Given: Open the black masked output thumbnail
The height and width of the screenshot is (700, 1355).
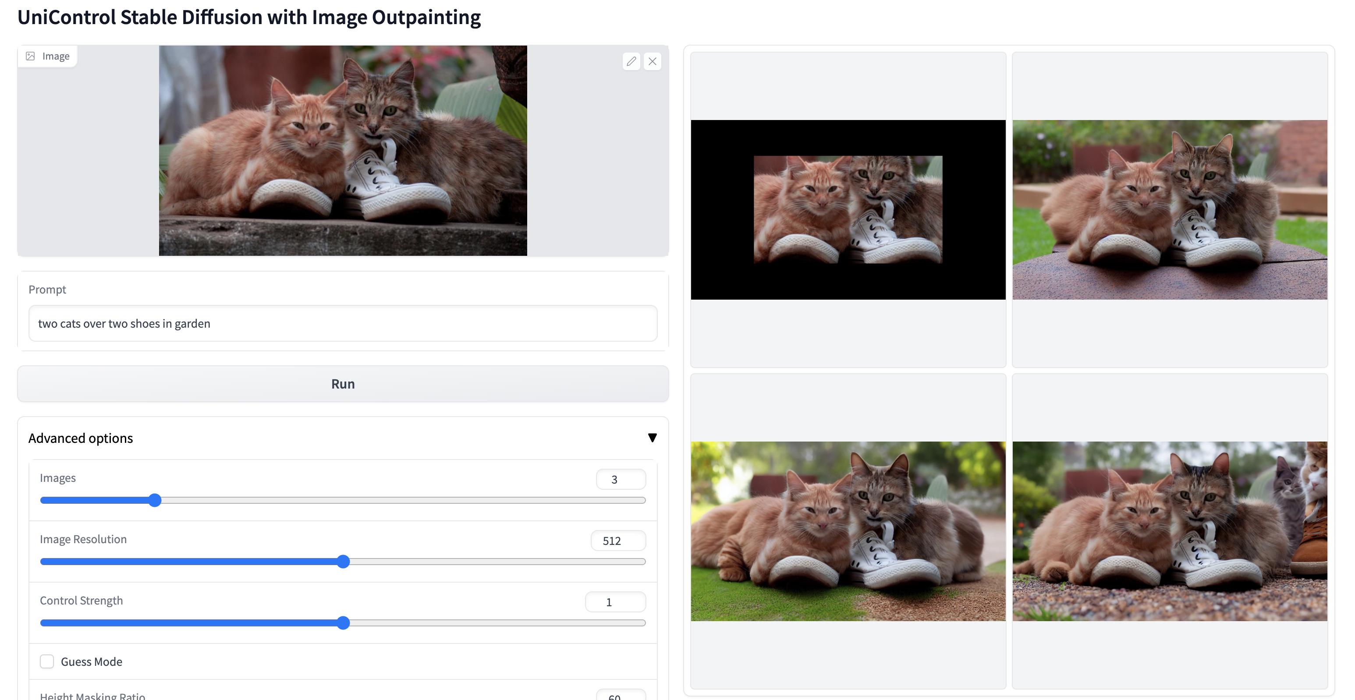Looking at the screenshot, I should click(848, 210).
